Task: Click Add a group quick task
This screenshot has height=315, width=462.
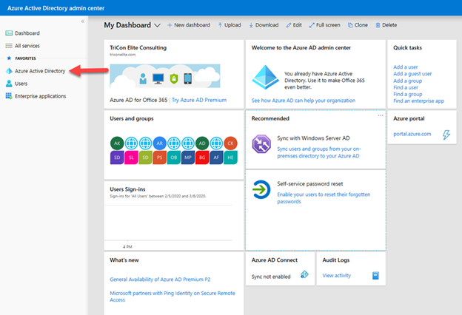Action: pos(407,81)
